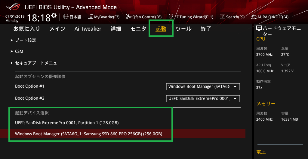
Task: Open Search(F9)
Action: (232, 17)
